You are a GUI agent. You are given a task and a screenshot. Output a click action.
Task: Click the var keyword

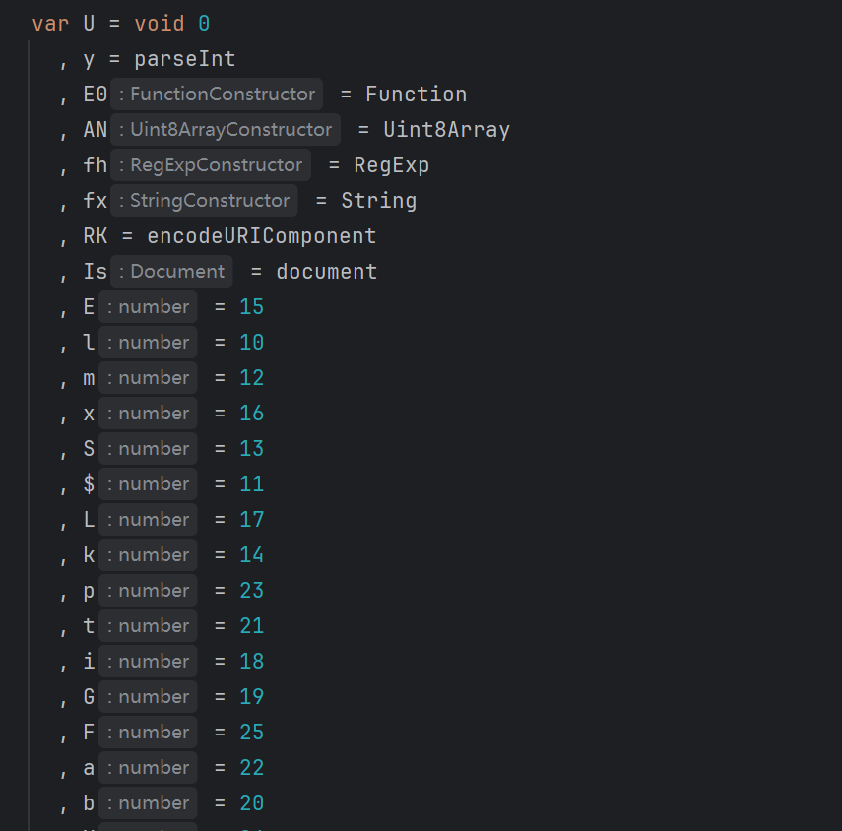[x=50, y=24]
